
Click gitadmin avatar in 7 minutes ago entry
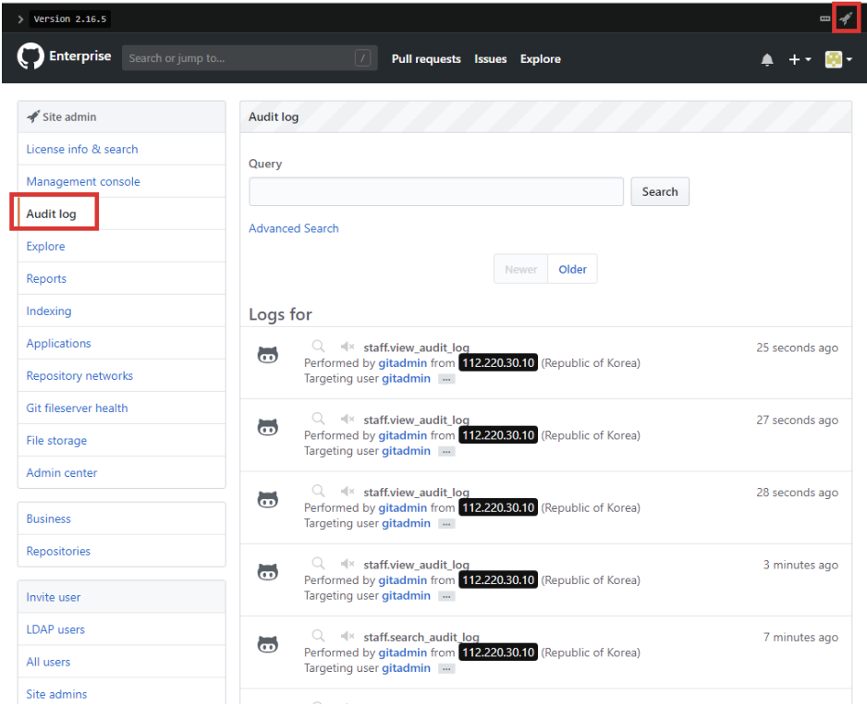pos(268,644)
